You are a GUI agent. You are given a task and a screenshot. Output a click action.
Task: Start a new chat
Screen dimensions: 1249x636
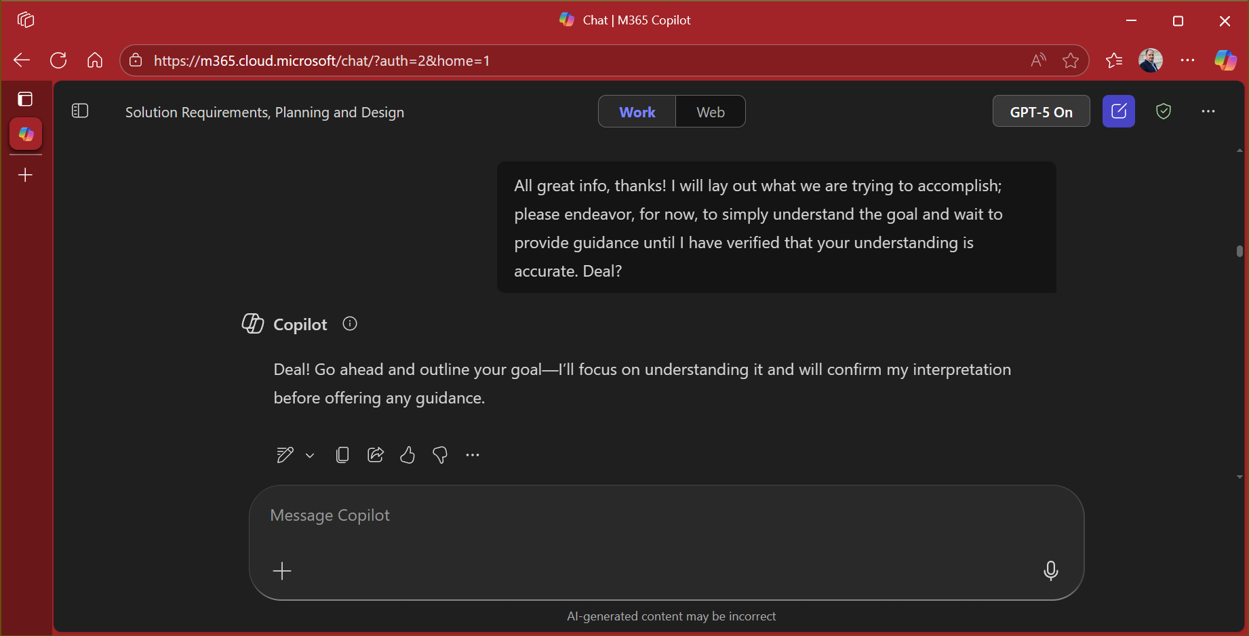pyautogui.click(x=1119, y=111)
